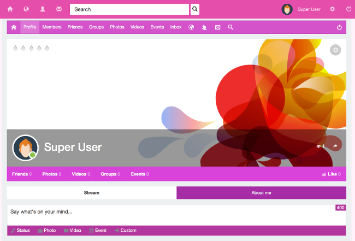Select the Video post type
The width and height of the screenshot is (355, 241).
pyautogui.click(x=73, y=231)
